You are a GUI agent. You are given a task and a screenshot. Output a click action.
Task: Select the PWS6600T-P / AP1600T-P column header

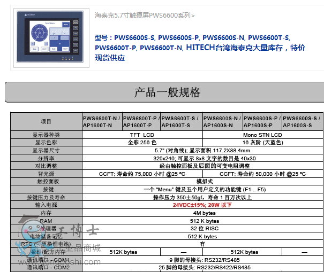[x=141, y=122]
